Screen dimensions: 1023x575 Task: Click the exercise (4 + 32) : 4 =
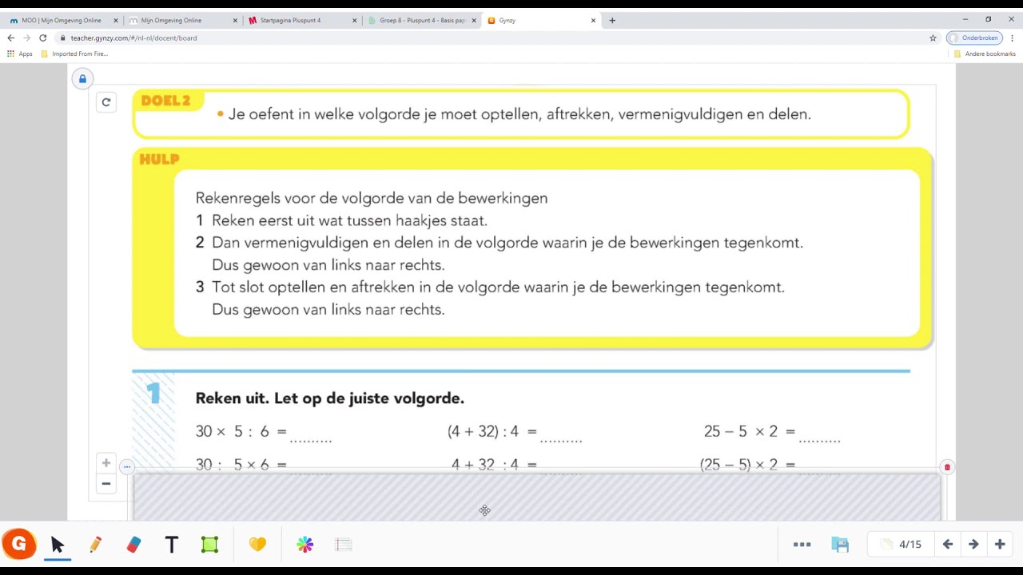(x=492, y=431)
